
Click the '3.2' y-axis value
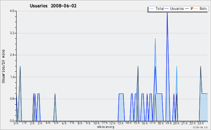[x=12, y=33]
